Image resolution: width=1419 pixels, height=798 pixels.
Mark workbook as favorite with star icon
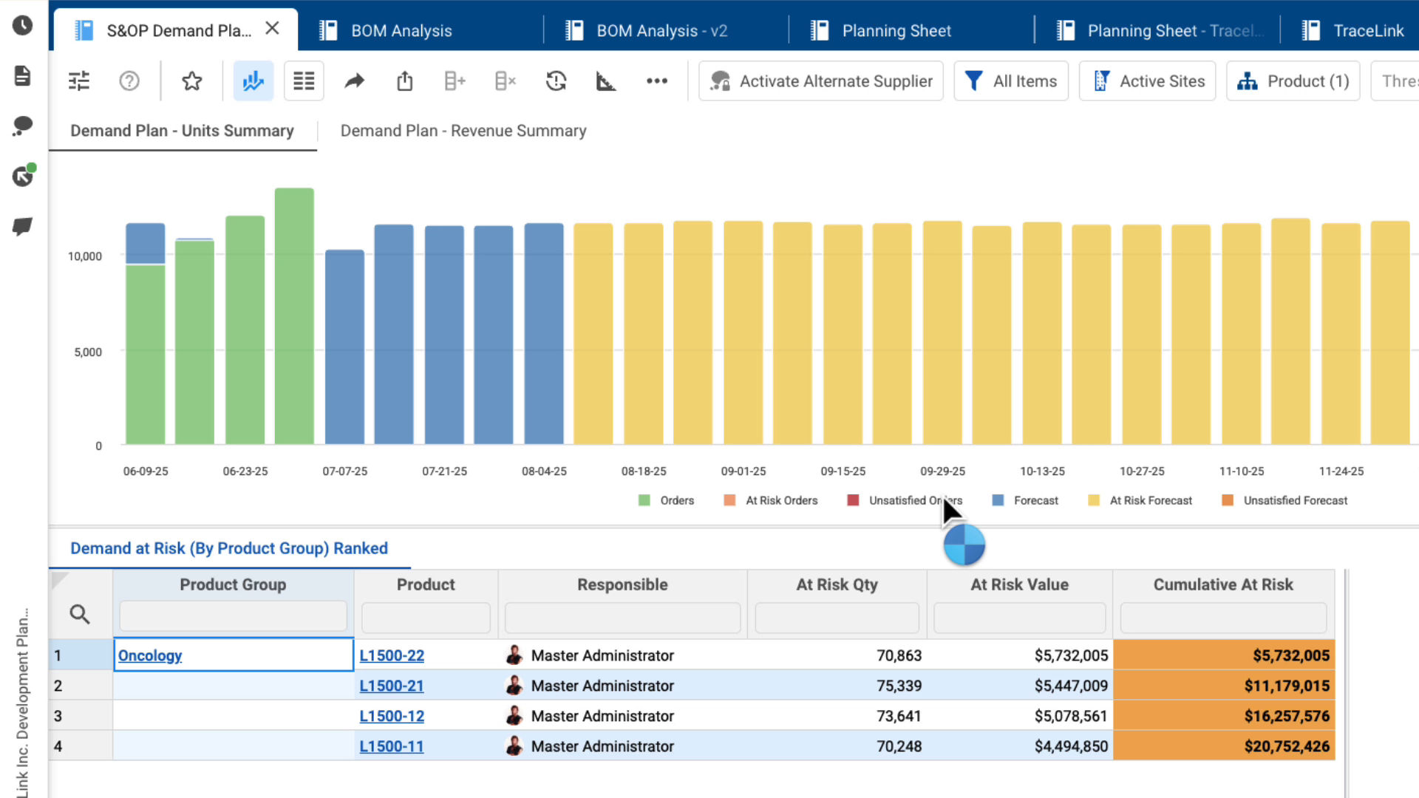(192, 81)
